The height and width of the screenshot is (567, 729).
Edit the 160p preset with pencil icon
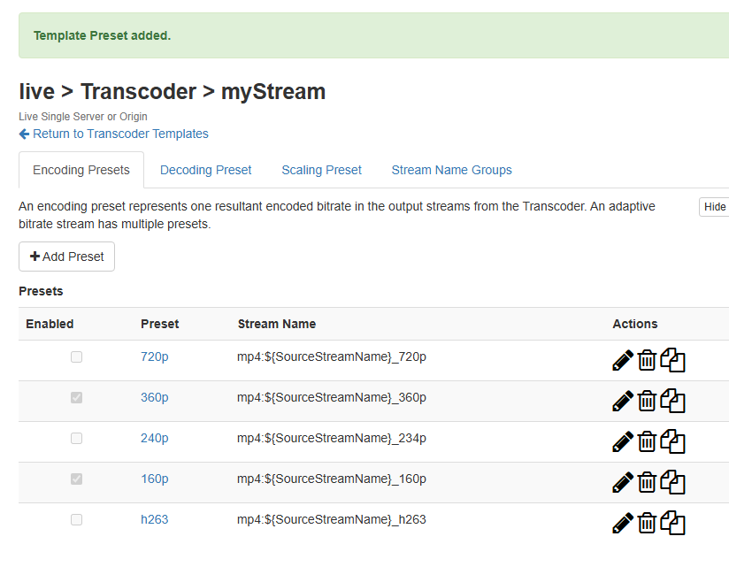[x=623, y=482]
